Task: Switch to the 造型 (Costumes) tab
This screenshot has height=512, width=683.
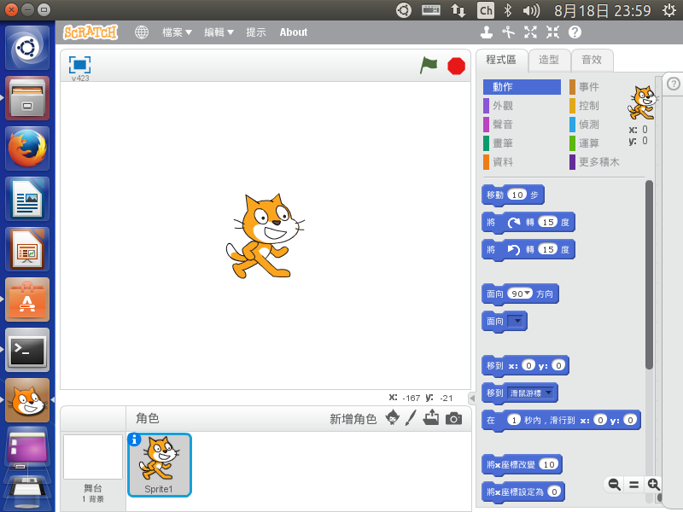Action: click(549, 60)
